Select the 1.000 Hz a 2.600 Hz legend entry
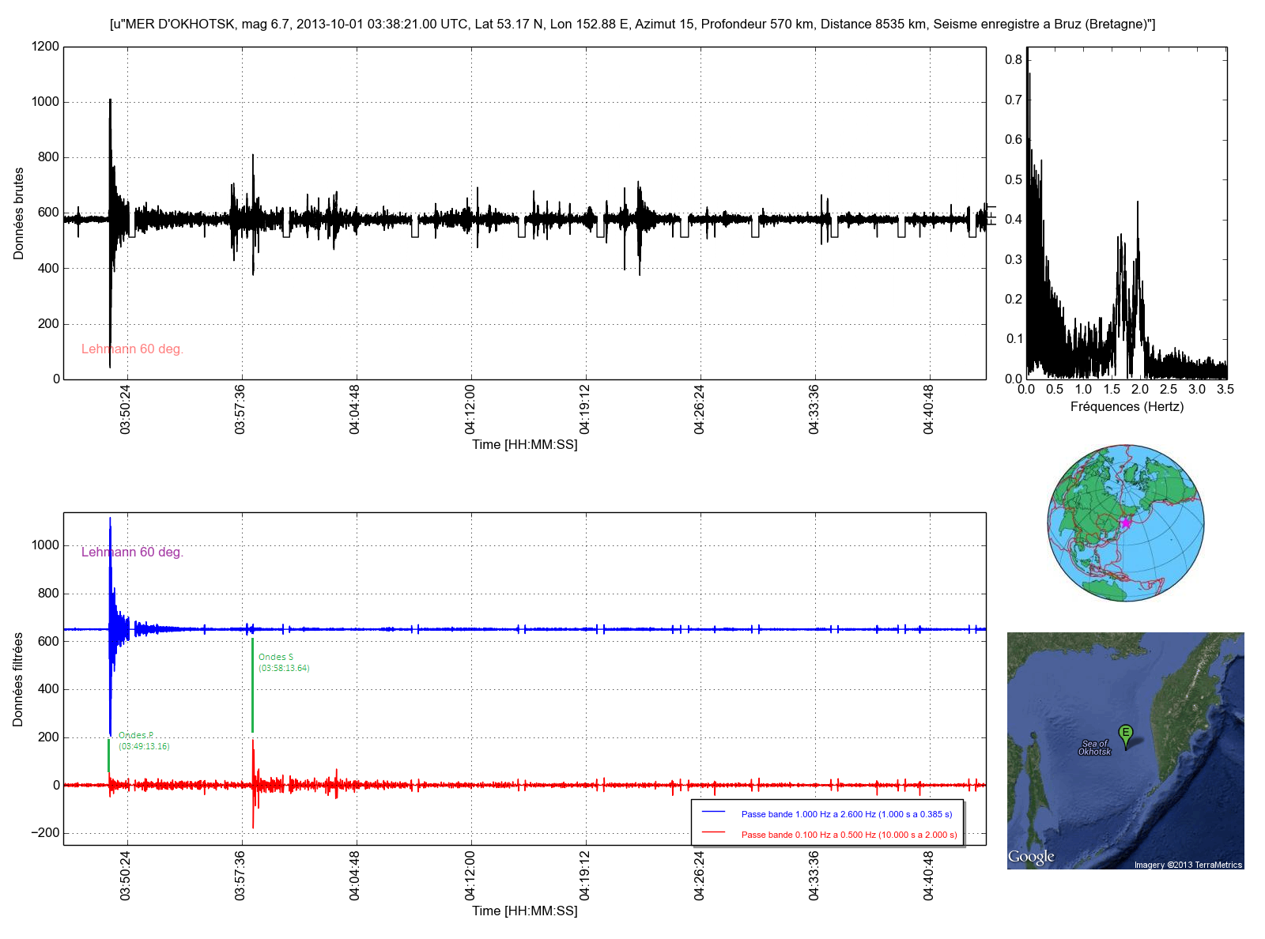The height and width of the screenshot is (939, 1265). click(846, 814)
